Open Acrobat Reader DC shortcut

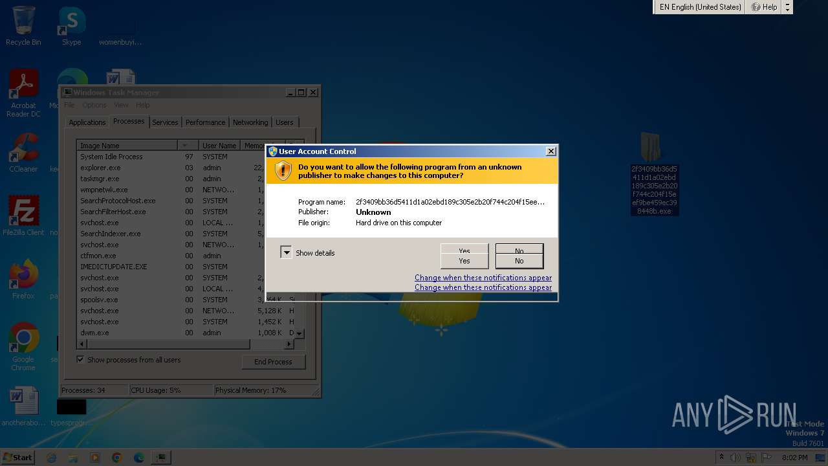(23, 93)
